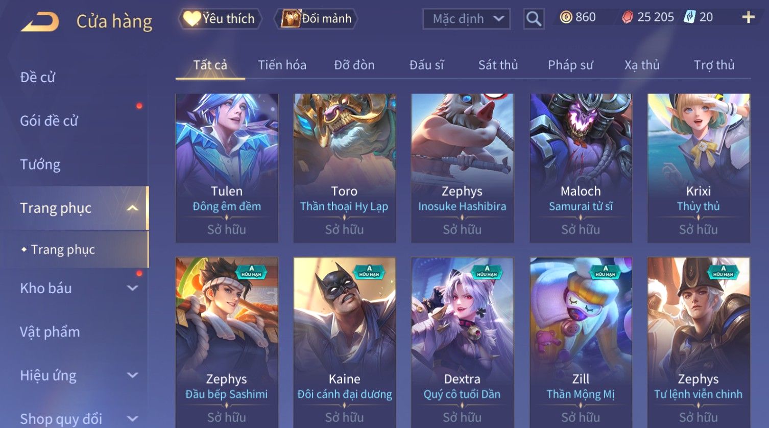This screenshot has width=769, height=428.
Task: Expand the Kho báu sidebar section
Action: (132, 288)
